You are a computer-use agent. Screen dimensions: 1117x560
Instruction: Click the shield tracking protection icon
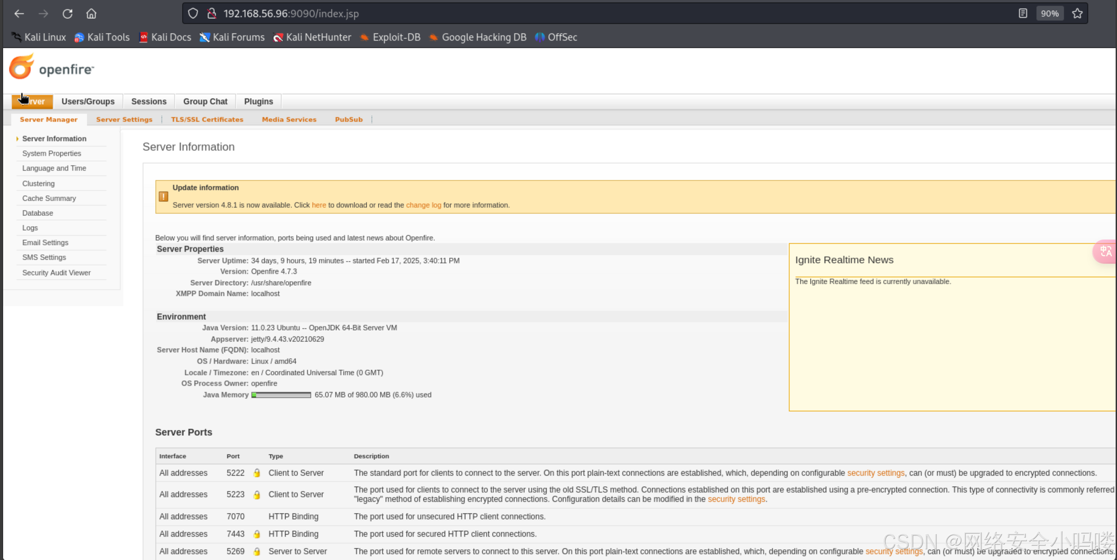click(x=193, y=13)
